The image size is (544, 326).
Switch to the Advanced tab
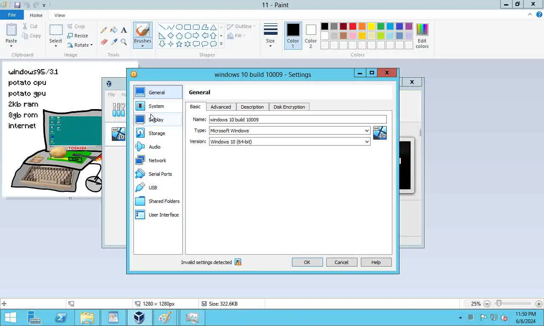[221, 107]
